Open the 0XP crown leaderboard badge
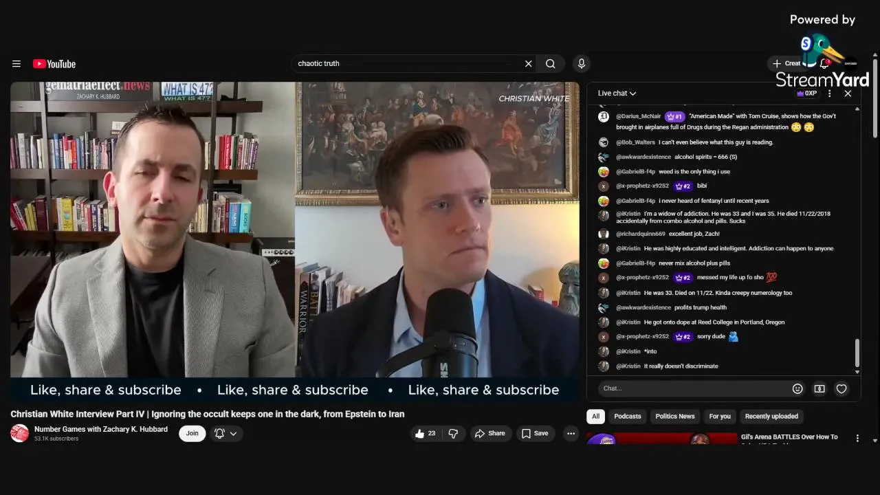Image resolution: width=880 pixels, height=495 pixels. click(806, 93)
